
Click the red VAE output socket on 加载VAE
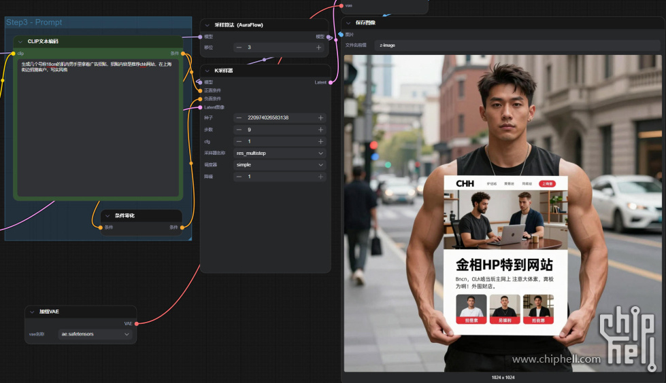(137, 323)
